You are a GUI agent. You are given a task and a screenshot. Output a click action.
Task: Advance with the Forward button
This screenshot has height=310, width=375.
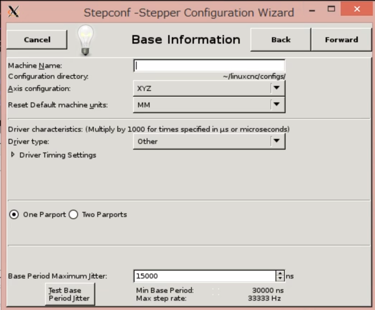tap(342, 40)
